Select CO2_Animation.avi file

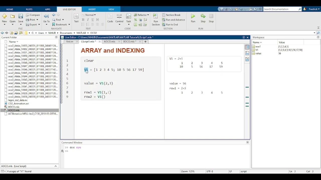point(18,103)
